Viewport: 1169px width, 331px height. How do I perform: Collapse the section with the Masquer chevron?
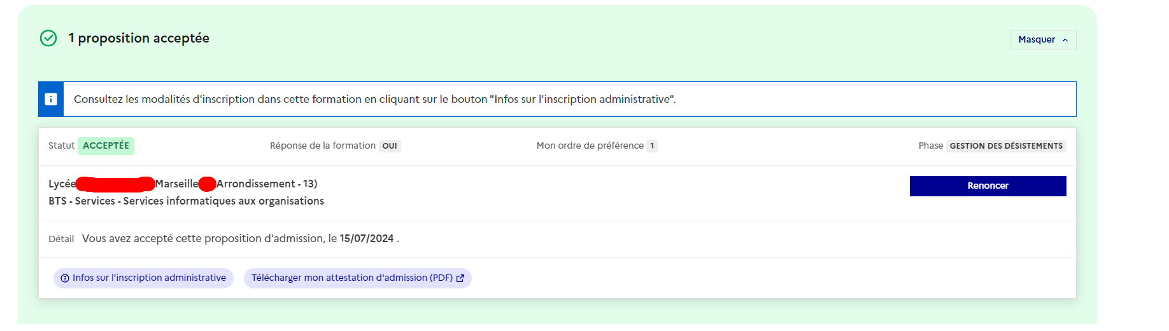click(x=1065, y=40)
